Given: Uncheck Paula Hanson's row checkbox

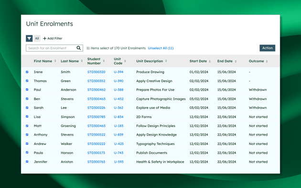Looking at the screenshot, I should coord(27,153).
